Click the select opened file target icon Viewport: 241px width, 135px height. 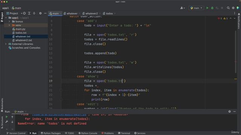pos(24,13)
